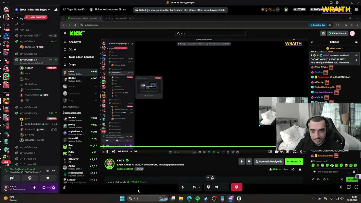
Task: Open the Windows Start menu
Action: 122,198
